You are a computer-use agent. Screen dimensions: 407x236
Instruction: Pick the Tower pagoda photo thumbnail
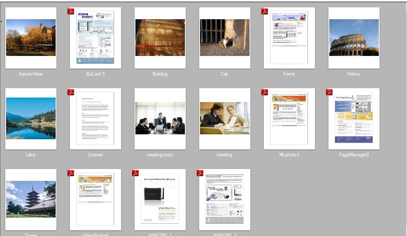31,199
